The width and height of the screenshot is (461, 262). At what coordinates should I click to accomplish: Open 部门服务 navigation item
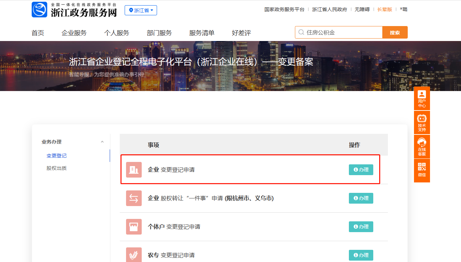coord(159,33)
